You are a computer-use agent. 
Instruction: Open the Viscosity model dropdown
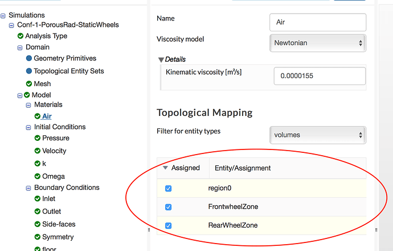[x=317, y=43]
